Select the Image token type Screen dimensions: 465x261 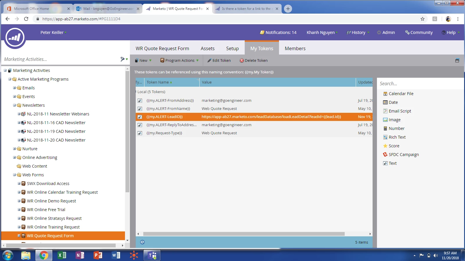[391, 120]
